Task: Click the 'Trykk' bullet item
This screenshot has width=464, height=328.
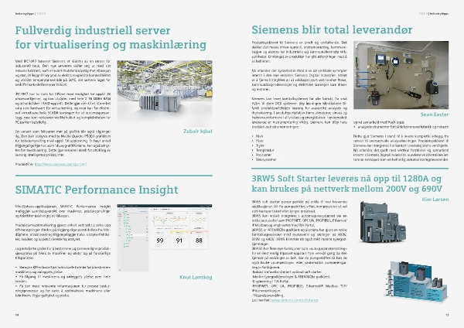Action: (x=260, y=145)
